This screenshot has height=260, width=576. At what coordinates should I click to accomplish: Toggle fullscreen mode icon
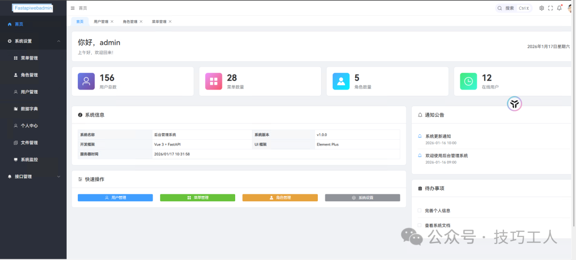[550, 8]
